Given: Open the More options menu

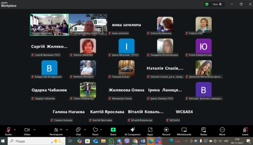Looking at the screenshot, I should pos(222,130).
